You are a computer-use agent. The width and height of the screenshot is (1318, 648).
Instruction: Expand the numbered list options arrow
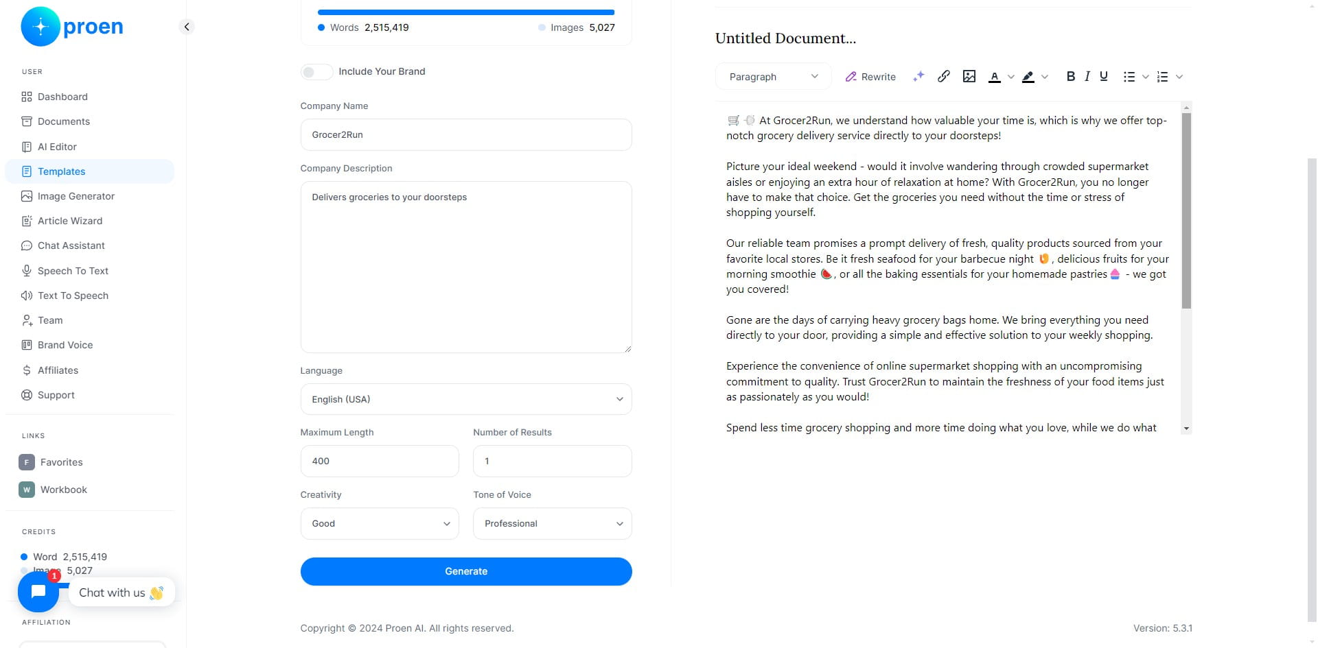(1179, 77)
